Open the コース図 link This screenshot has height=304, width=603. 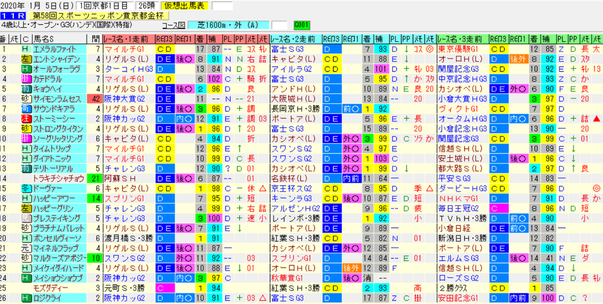pos(174,25)
